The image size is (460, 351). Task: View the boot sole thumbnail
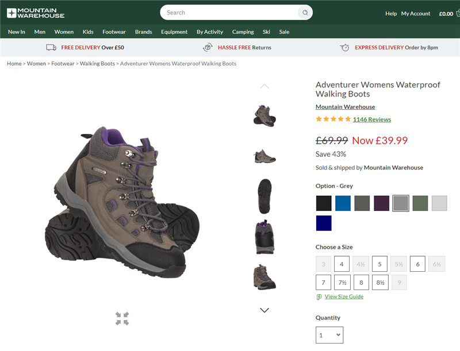tap(264, 196)
